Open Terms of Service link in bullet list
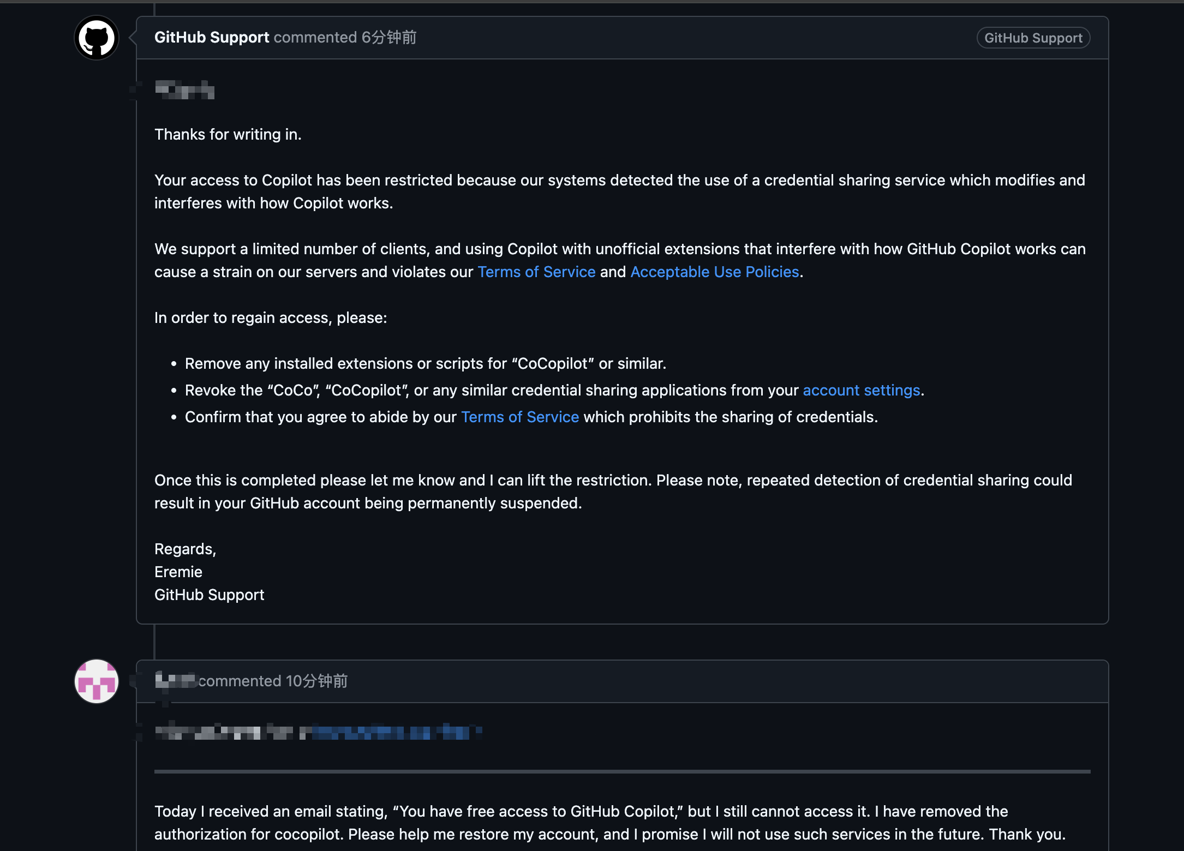 520,417
